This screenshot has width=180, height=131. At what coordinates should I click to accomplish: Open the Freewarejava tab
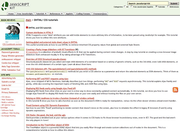point(100,14)
